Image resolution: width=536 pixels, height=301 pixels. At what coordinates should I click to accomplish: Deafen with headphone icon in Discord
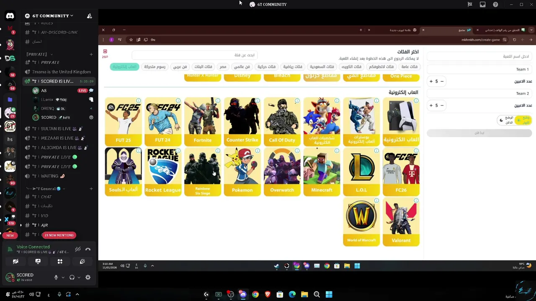pos(72,277)
